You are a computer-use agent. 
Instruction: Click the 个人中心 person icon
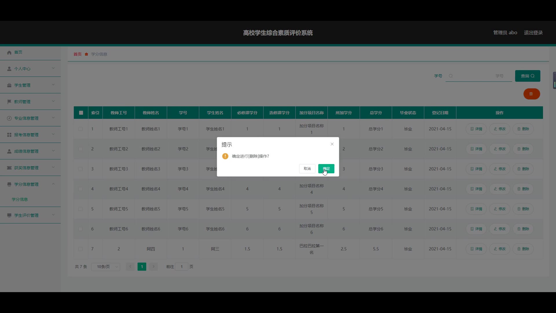[9, 69]
